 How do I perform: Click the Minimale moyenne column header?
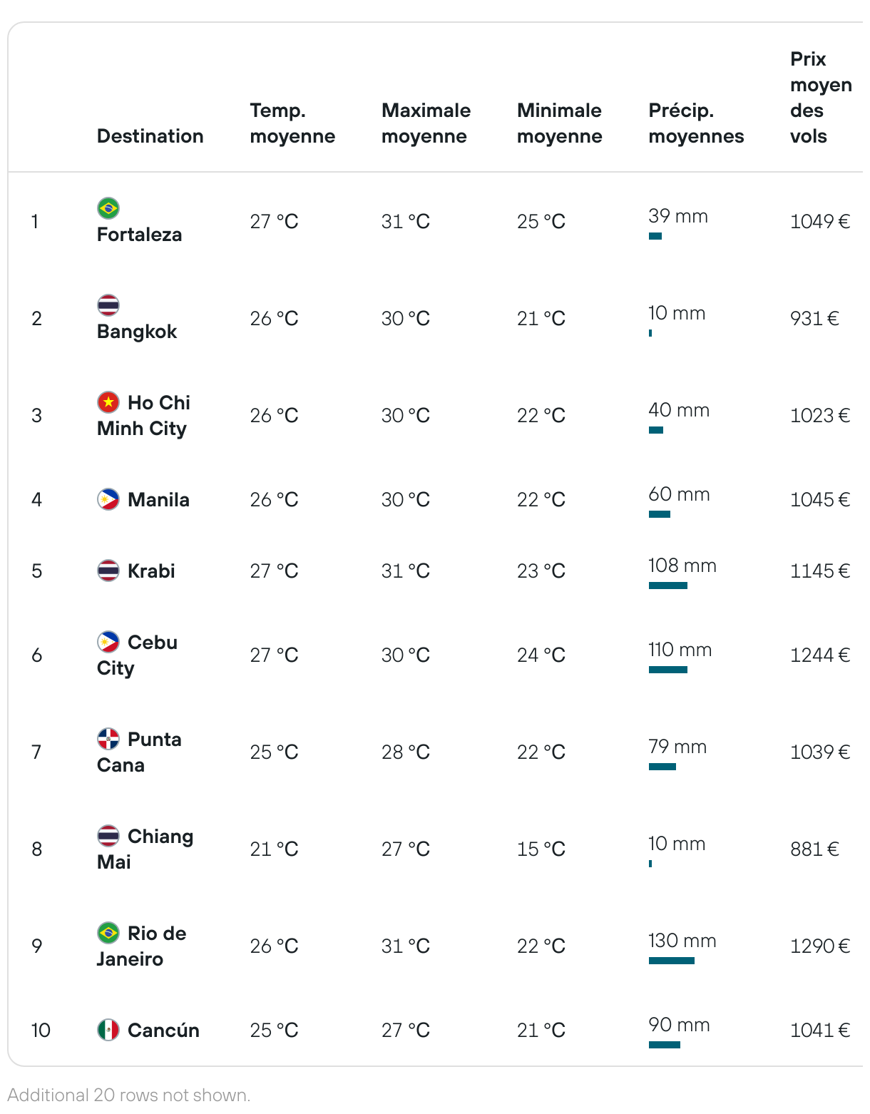[x=559, y=123]
